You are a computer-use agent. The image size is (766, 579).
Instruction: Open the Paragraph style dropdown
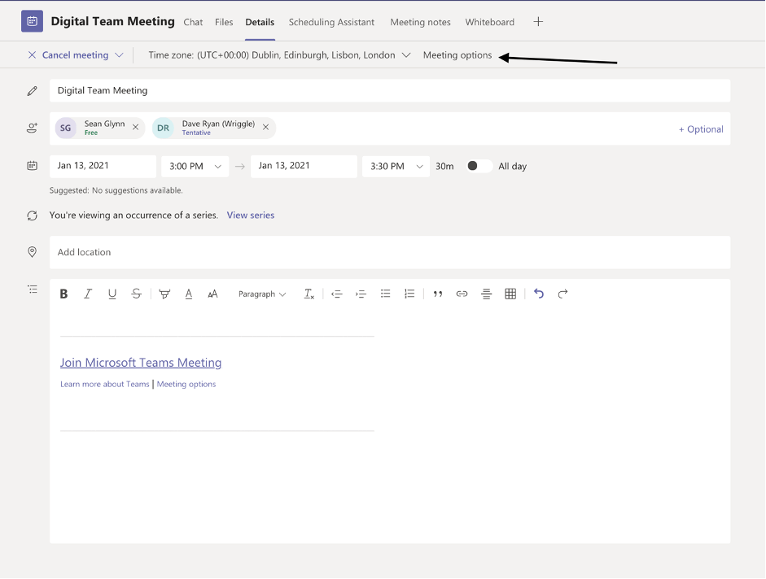(x=262, y=294)
